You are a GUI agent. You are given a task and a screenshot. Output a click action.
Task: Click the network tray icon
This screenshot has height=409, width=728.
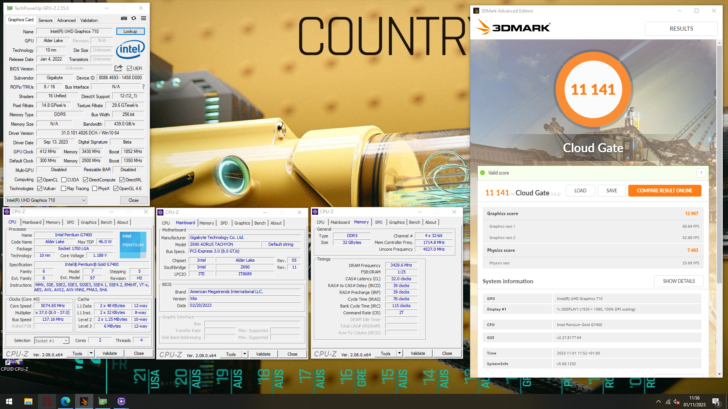(668, 401)
